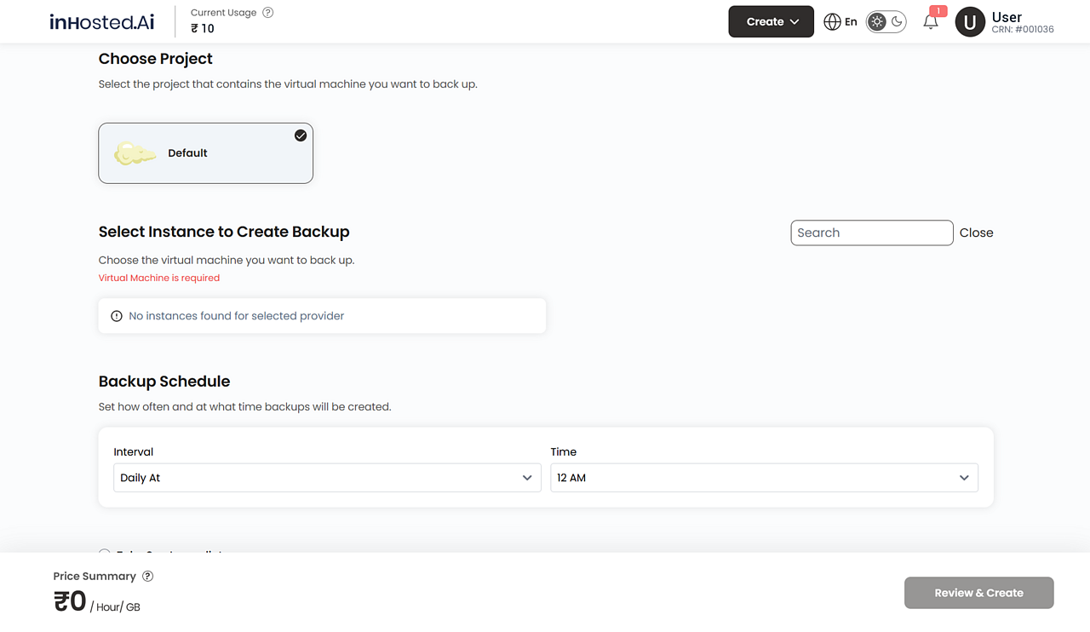Open the Create dropdown menu
1090x632 pixels.
pyautogui.click(x=771, y=22)
